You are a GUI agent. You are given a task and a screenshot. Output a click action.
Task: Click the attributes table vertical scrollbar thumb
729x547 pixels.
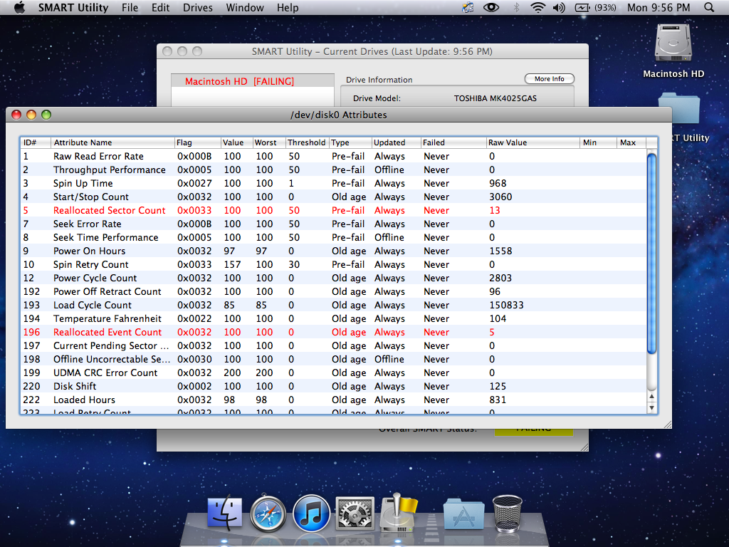[x=652, y=254]
